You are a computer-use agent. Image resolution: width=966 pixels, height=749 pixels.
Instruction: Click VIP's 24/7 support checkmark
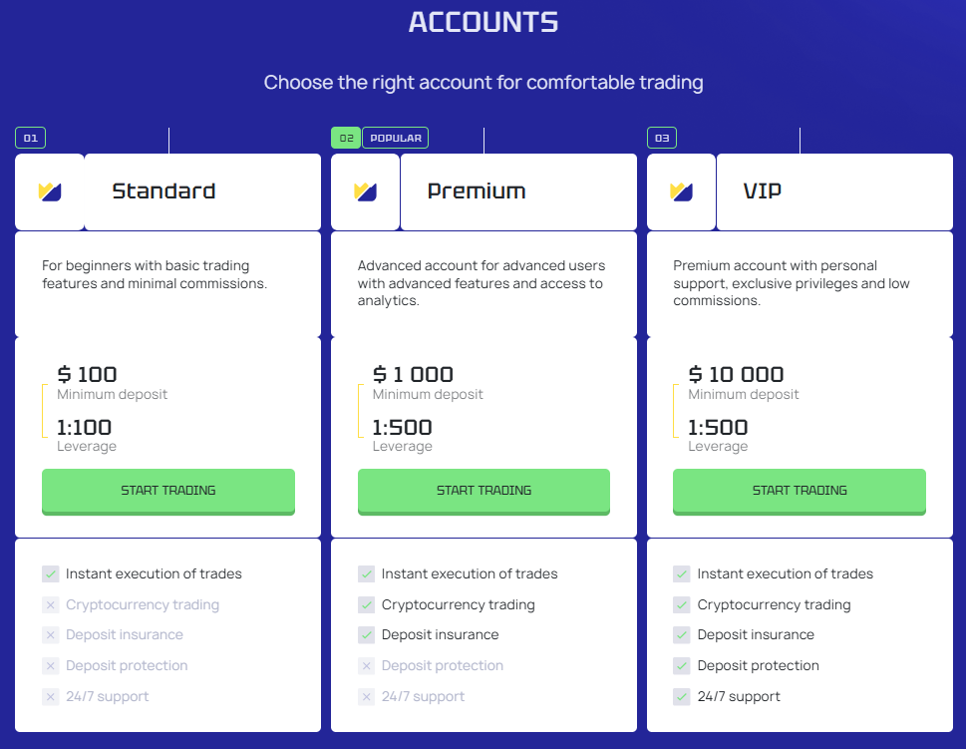tap(682, 697)
